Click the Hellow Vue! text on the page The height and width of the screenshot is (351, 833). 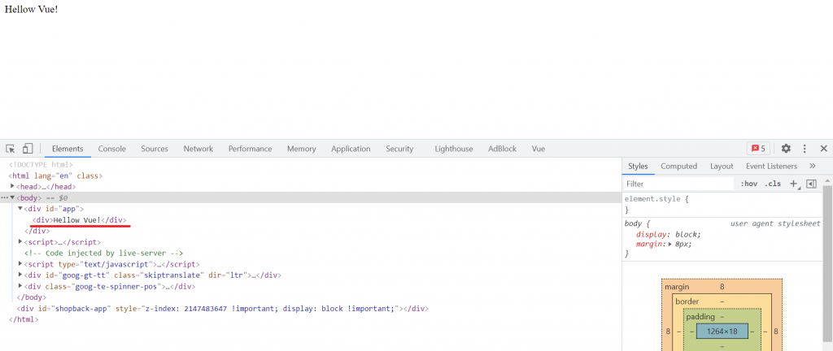[x=31, y=10]
